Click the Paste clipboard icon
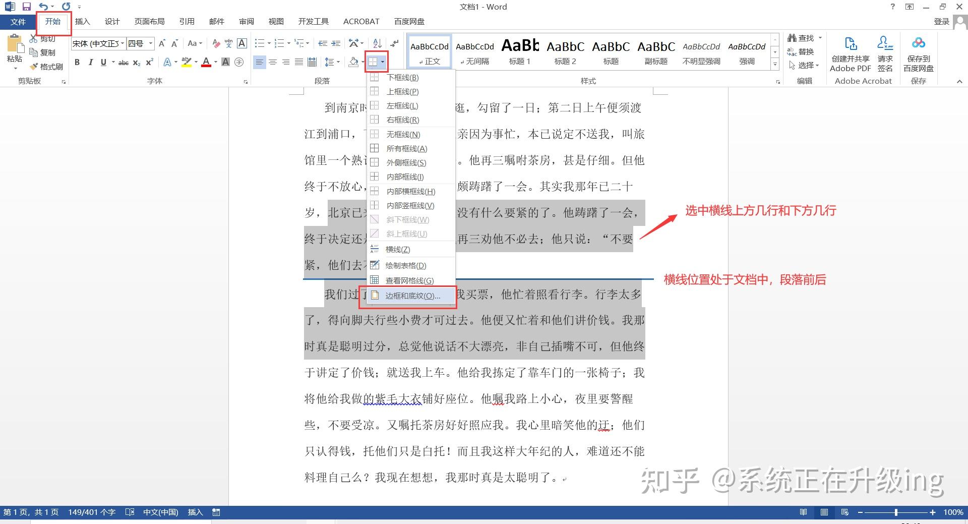968x524 pixels. [15, 43]
